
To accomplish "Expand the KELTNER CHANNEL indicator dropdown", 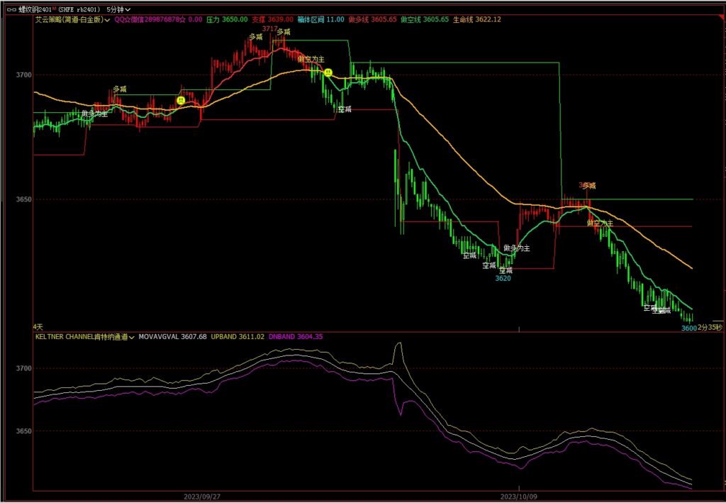I will pyautogui.click(x=133, y=337).
